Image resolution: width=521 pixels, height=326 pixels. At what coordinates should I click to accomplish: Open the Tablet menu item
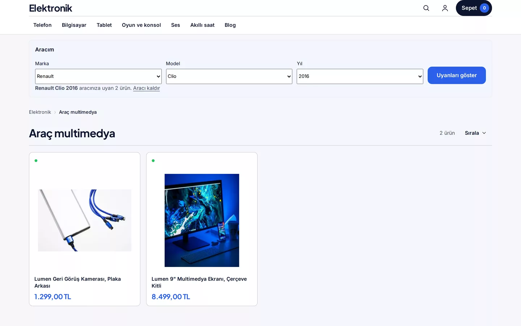(104, 25)
